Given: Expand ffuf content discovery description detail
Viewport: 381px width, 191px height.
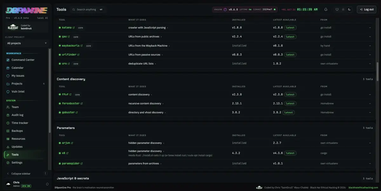Looking at the screenshot, I should [x=151, y=95].
